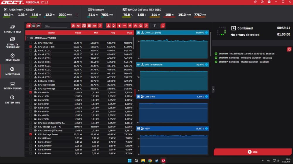Uncheck the CPU Package Power row checkbox
Viewport: 293px width, 164px height.
point(30,134)
